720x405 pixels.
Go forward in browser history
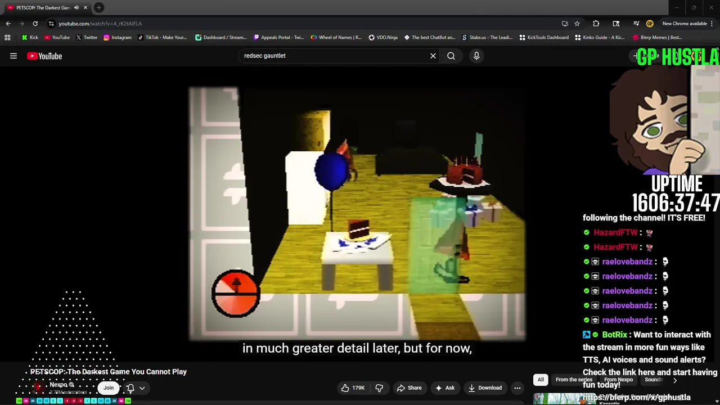pyautogui.click(x=21, y=24)
